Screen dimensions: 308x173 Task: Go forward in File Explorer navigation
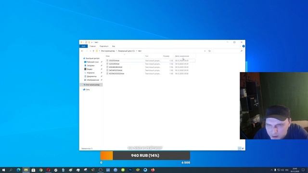coord(87,51)
